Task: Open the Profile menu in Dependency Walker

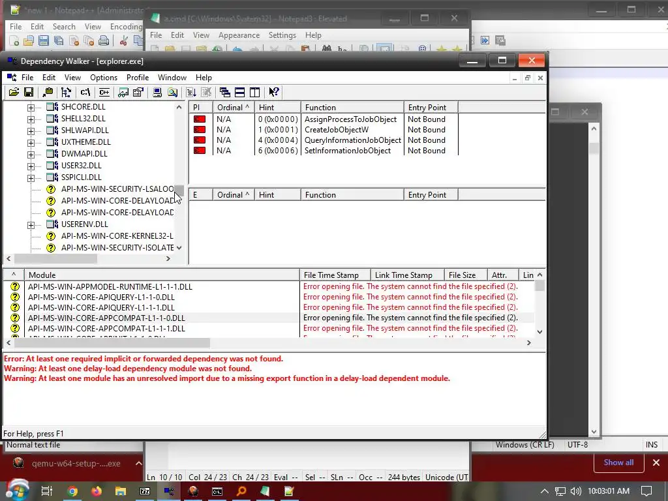Action: coord(138,78)
